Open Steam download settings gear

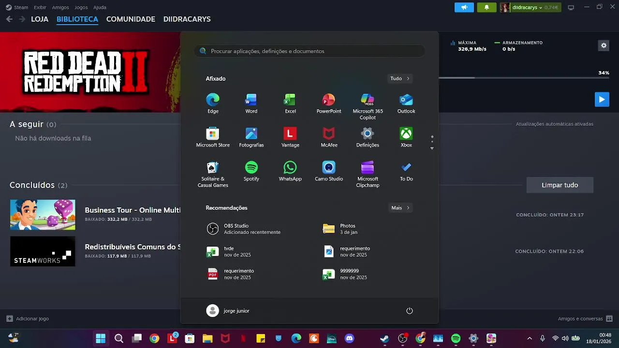click(x=604, y=45)
